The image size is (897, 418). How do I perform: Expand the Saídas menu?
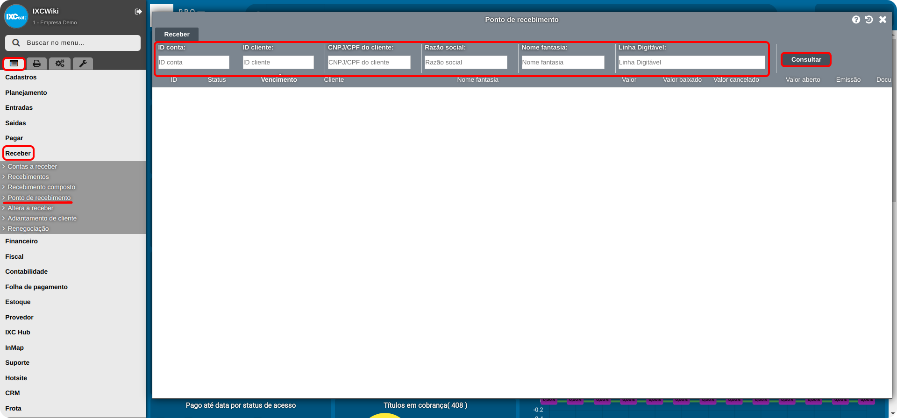15,123
